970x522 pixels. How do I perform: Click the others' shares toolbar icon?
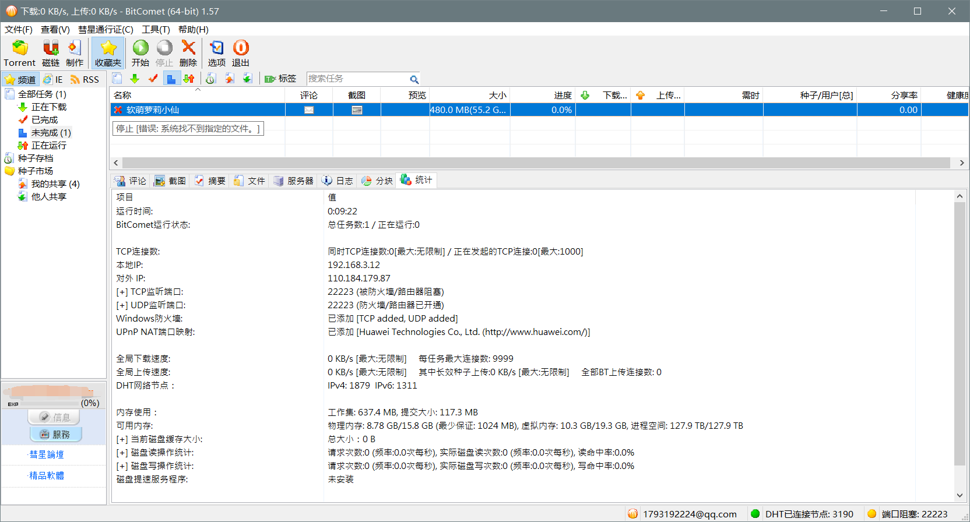click(x=247, y=79)
